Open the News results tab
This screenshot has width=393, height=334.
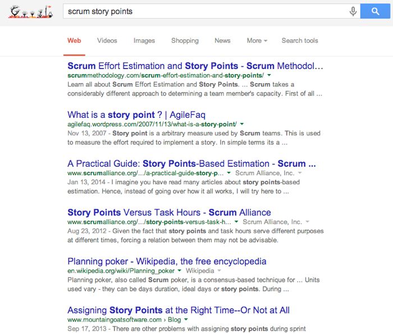pyautogui.click(x=222, y=40)
